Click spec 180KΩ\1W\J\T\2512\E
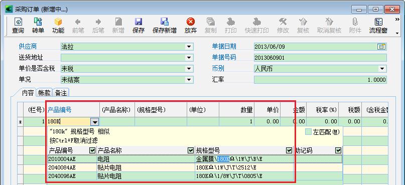Image resolution: width=405 pixels, height=185 pixels. pos(226,168)
